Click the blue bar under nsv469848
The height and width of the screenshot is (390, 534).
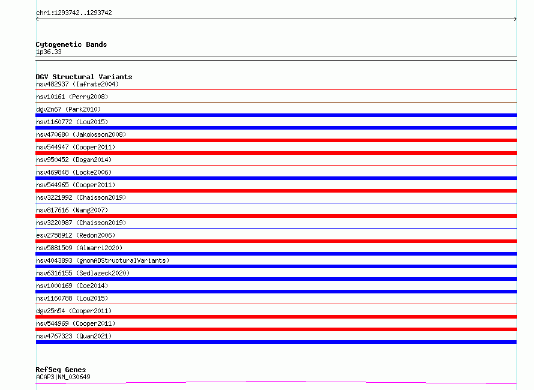(x=276, y=178)
